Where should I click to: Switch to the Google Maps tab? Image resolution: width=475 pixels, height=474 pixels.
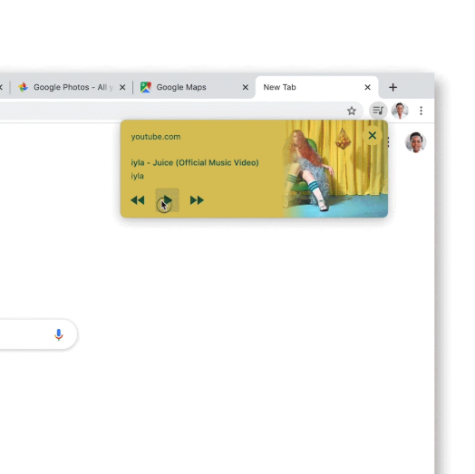[x=194, y=87]
